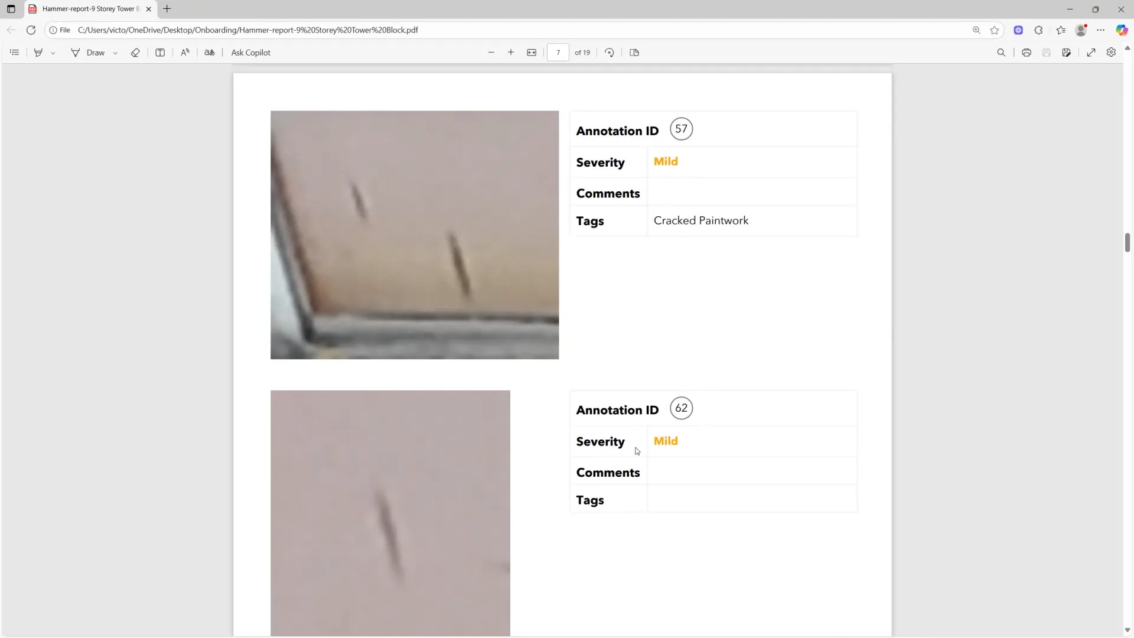Open the table of contents sidebar
1134x638 pixels.
[14, 53]
